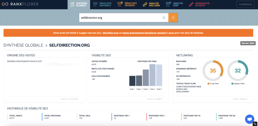258x126 pixels.
Task: Click the février 2025 date badge
Action: point(248,43)
